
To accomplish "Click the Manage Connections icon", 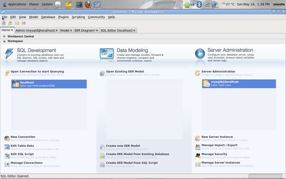I will click(7, 164).
